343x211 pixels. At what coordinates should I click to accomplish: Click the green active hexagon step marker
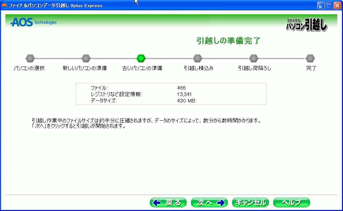(141, 58)
